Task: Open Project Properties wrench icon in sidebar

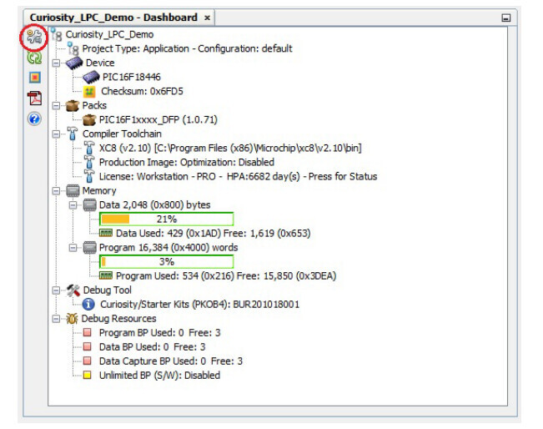Action: pos(34,37)
